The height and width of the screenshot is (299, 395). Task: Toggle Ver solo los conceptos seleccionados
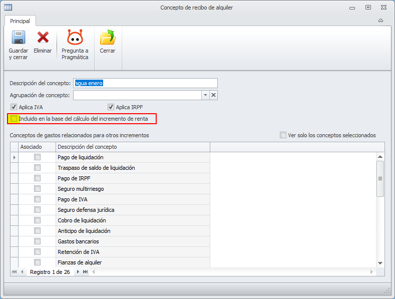(x=283, y=135)
